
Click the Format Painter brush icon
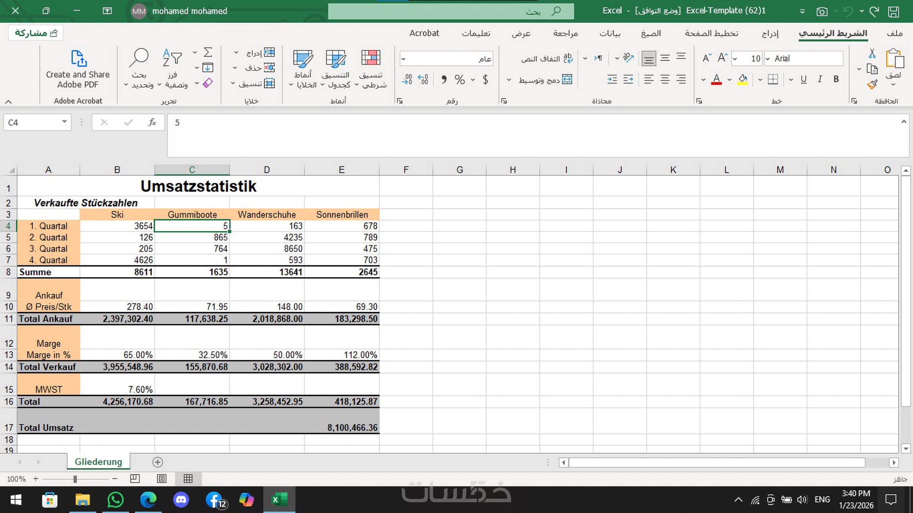tap(872, 84)
